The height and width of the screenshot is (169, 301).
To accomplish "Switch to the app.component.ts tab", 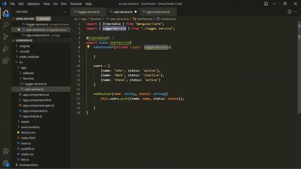I will (158, 12).
